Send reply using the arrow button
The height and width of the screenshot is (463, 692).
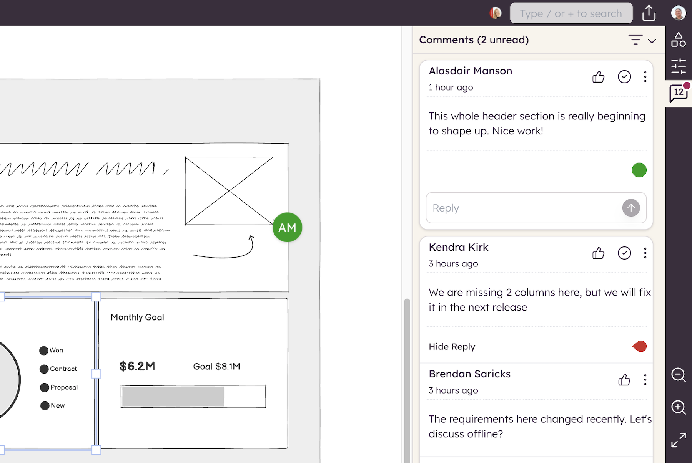click(631, 208)
